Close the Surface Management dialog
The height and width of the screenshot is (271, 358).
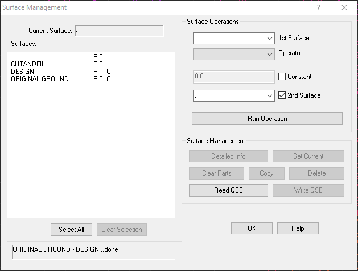tap(344, 7)
